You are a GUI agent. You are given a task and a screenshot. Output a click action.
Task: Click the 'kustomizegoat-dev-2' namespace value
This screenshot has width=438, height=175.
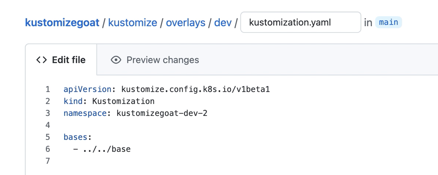[162, 113]
